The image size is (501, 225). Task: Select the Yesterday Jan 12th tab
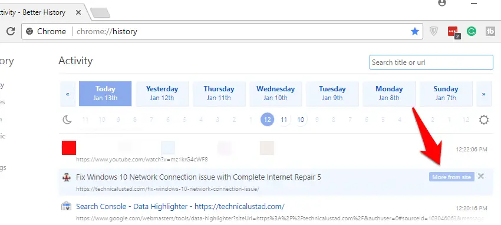[162, 94]
